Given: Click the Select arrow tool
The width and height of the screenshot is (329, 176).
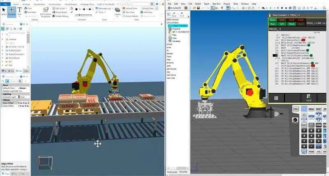Looking at the screenshot, I should (4, 10).
